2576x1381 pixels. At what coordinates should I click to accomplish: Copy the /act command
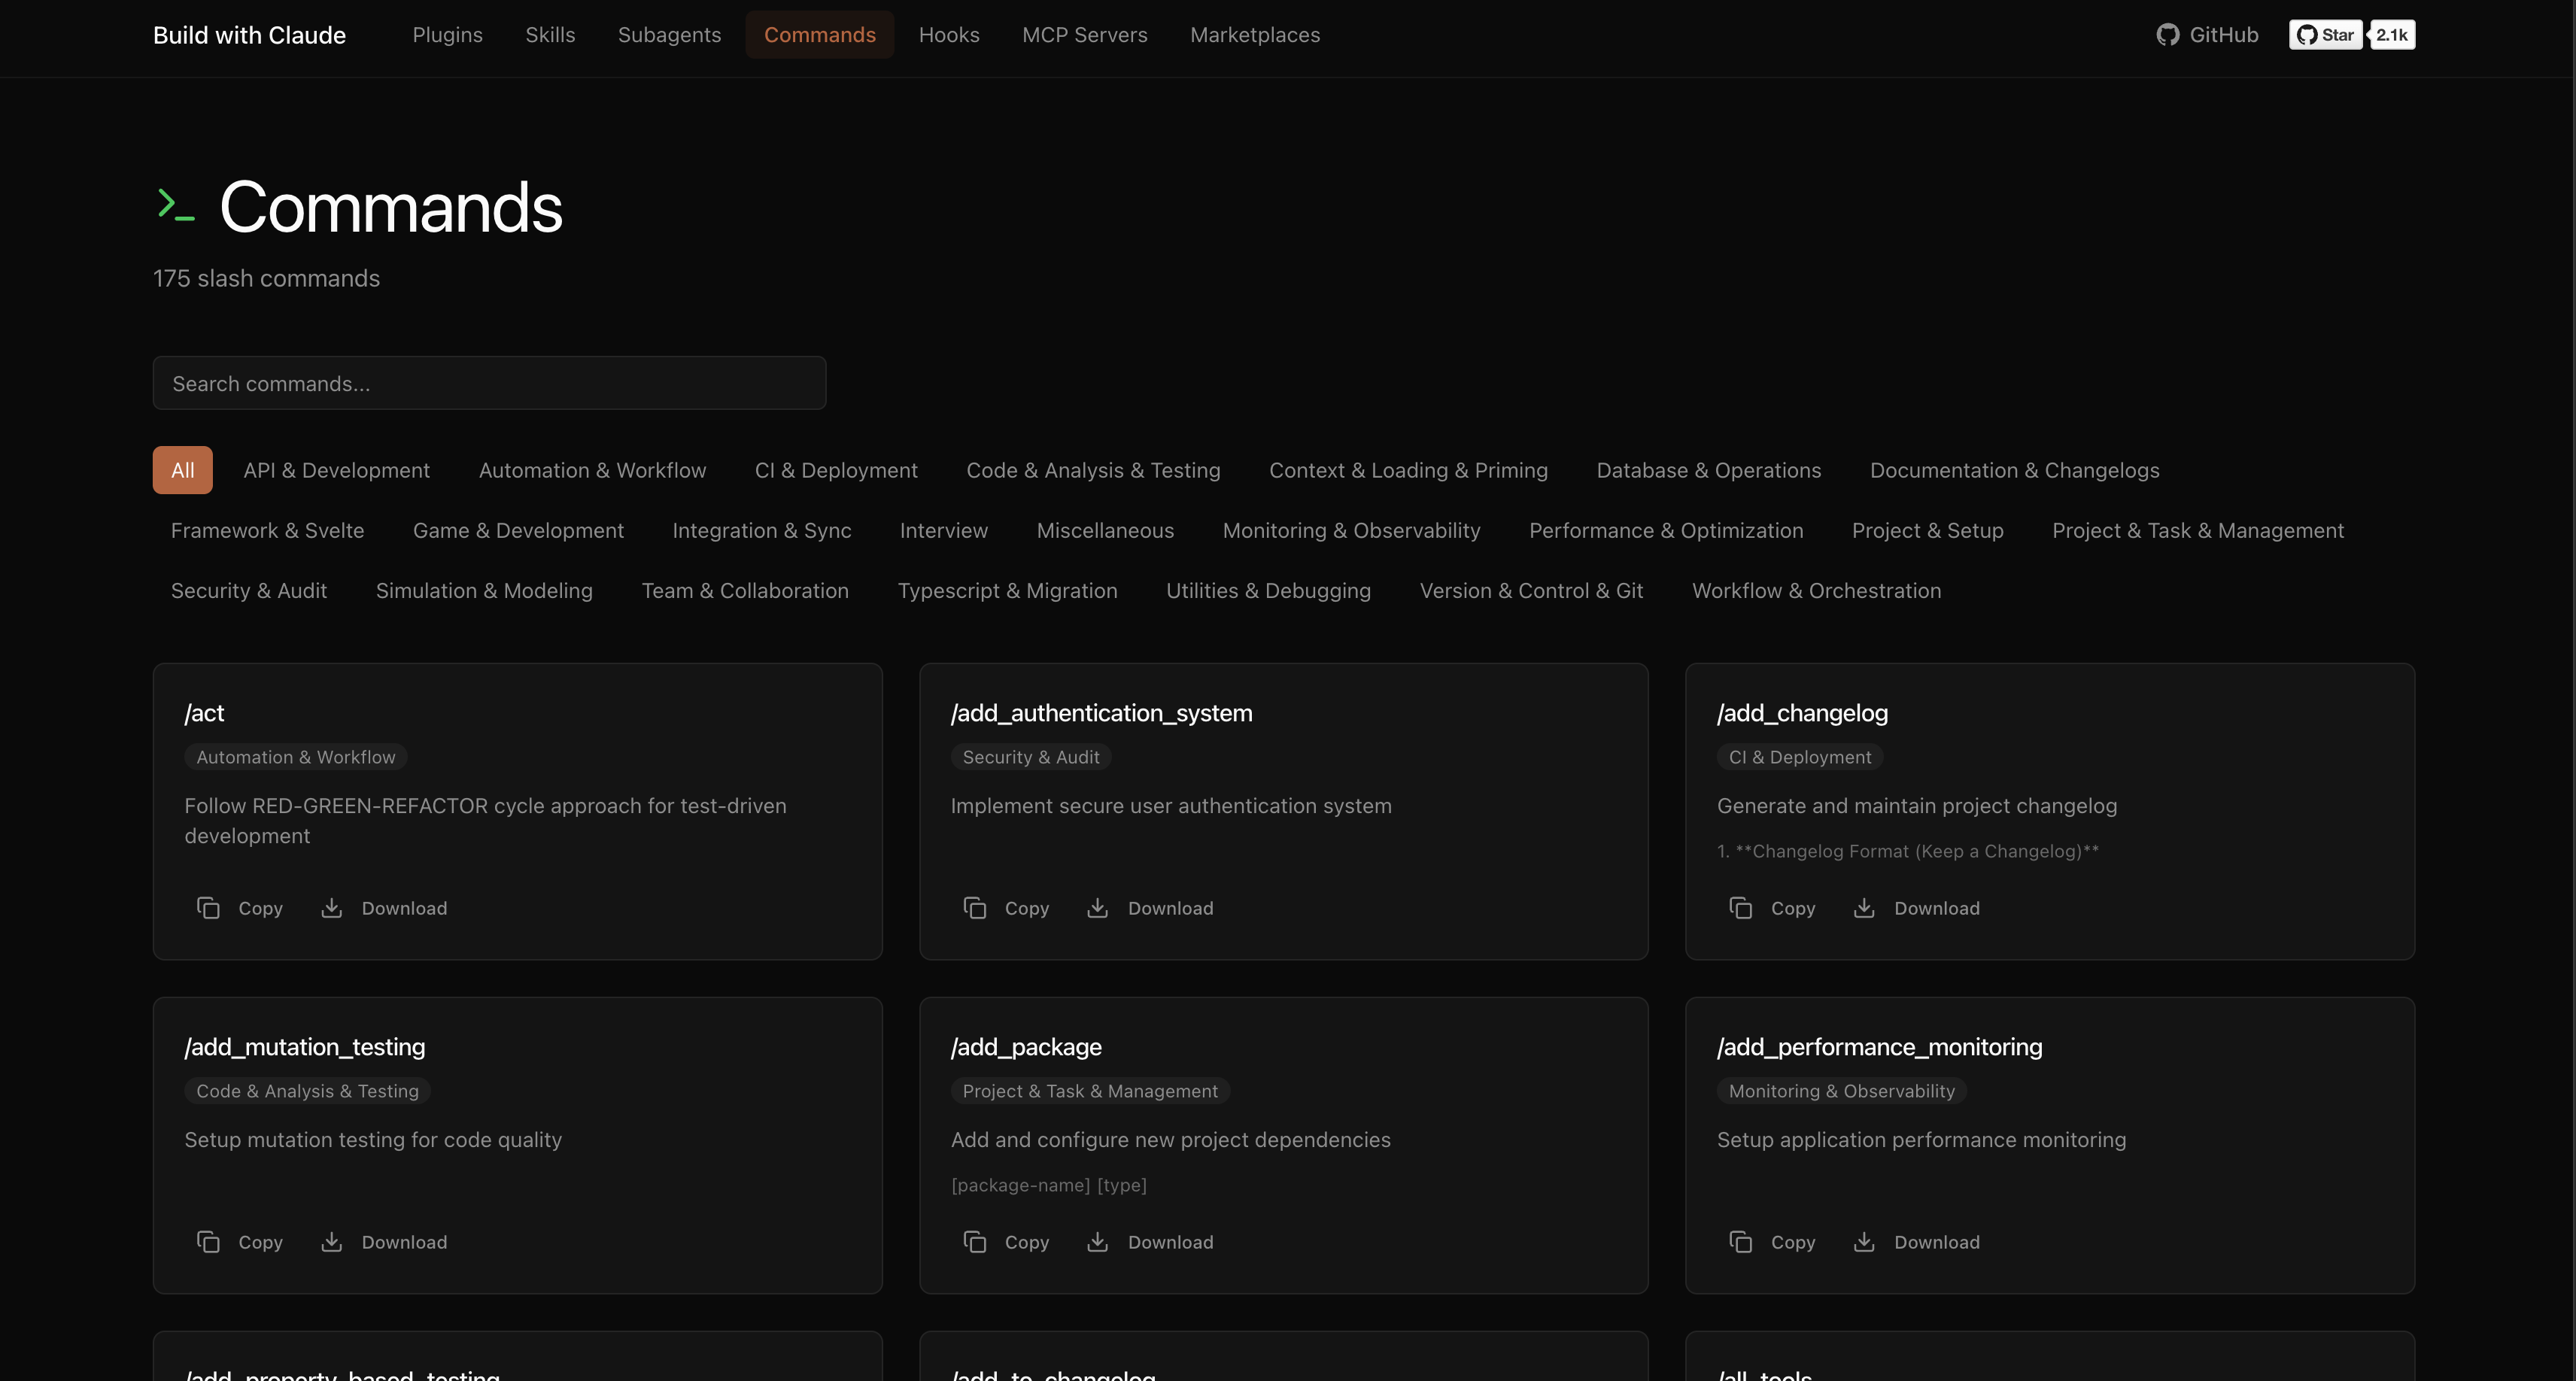(x=239, y=908)
